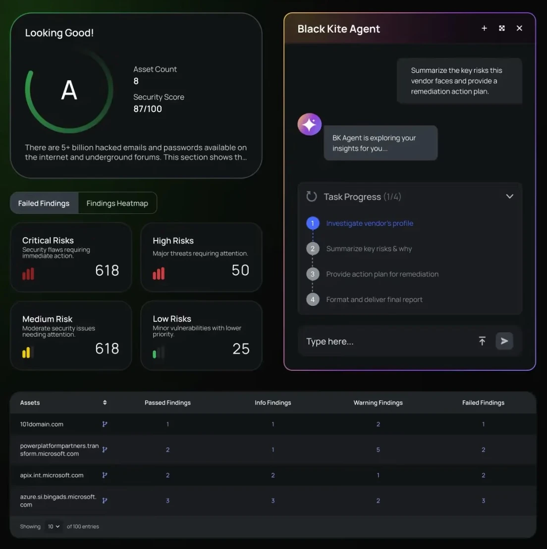Image resolution: width=547 pixels, height=549 pixels.
Task: Open the entries-per-page dropdown showing 10
Action: (x=54, y=527)
